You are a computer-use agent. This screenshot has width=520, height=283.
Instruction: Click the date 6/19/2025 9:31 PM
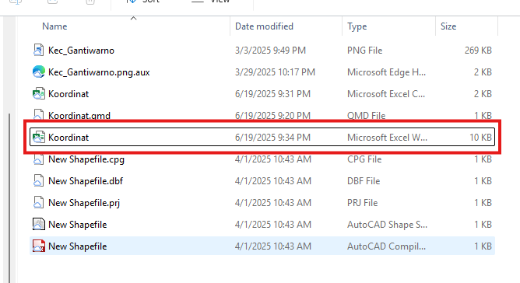(272, 94)
